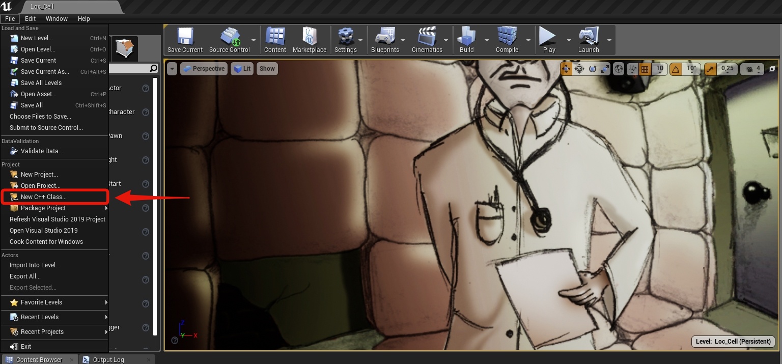Click the magnifier search icon in left panel
782x364 pixels.
(154, 68)
